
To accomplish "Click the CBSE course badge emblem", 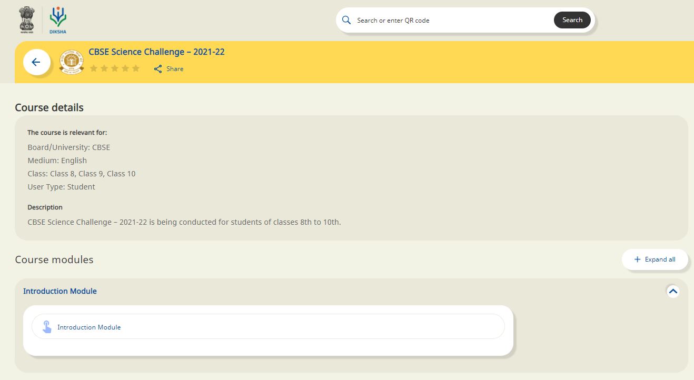I will [71, 61].
